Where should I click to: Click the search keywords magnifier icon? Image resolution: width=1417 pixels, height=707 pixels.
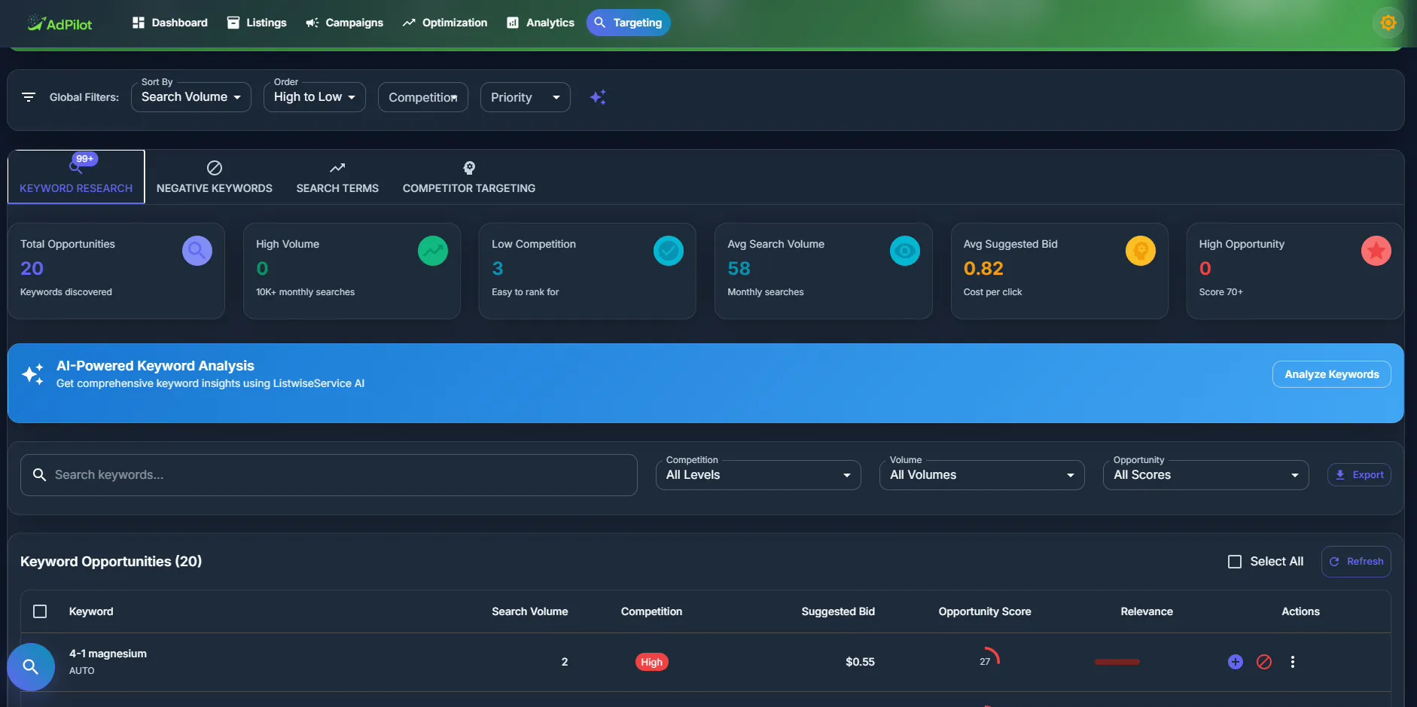pos(40,475)
